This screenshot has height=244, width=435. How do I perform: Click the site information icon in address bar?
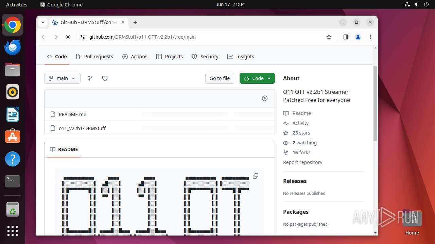point(83,37)
